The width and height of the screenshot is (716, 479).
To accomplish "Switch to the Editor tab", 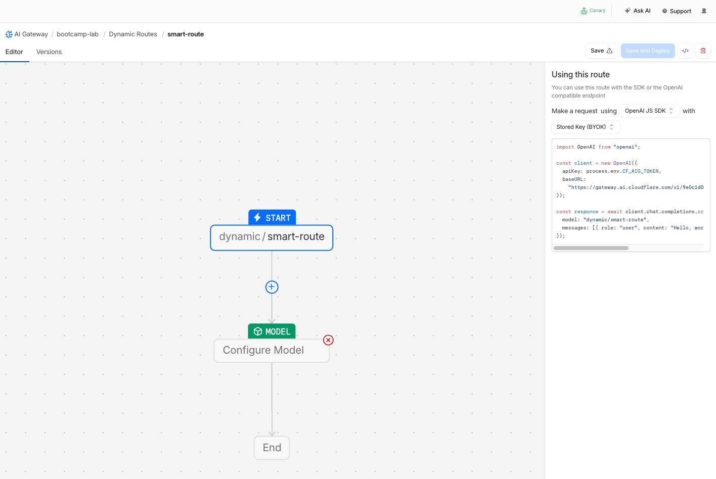I will 14,52.
